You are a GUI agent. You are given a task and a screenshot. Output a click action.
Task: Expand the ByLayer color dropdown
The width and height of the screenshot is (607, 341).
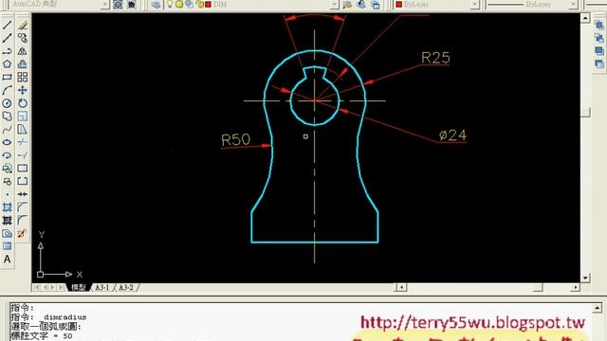pos(474,4)
